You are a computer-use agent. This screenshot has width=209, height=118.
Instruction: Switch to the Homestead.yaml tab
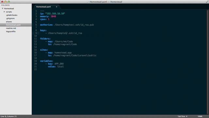point(43,7)
